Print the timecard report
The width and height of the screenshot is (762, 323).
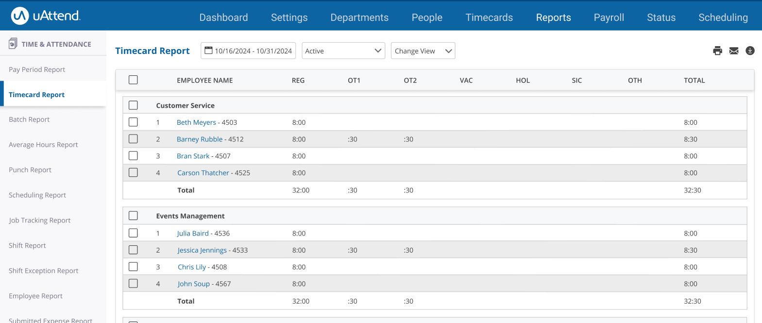click(x=717, y=51)
